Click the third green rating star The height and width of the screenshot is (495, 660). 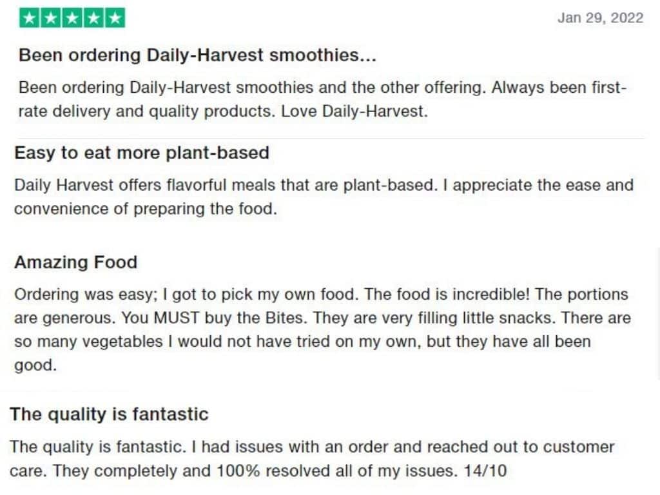point(72,18)
